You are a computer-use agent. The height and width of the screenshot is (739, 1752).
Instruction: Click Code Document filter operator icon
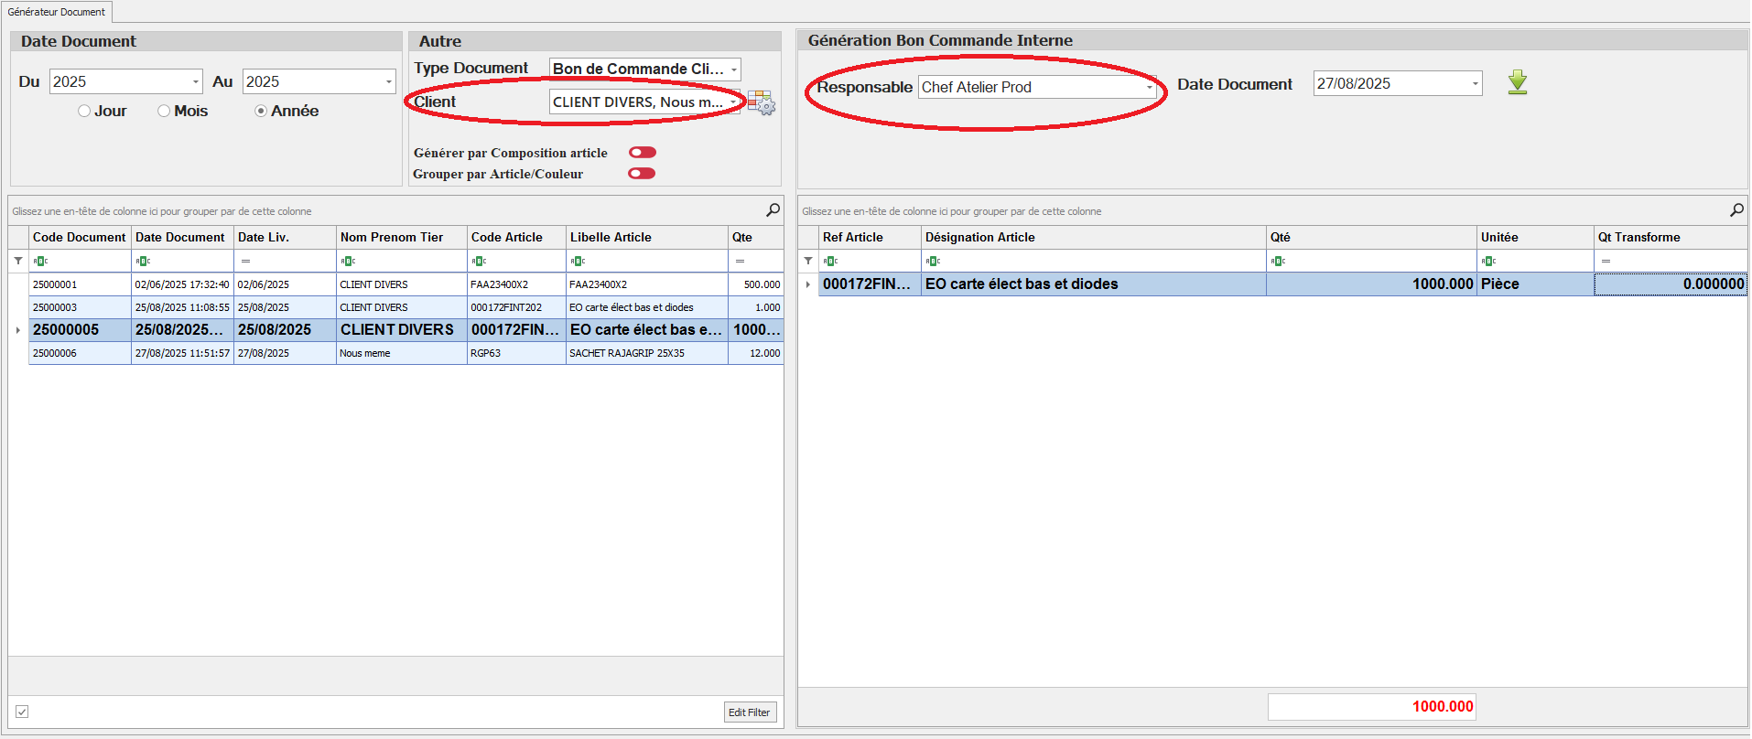click(x=39, y=262)
